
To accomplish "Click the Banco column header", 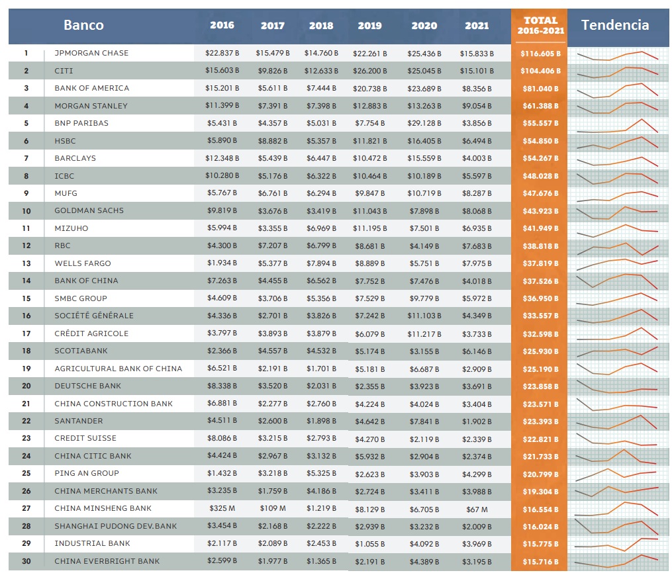I will pyautogui.click(x=83, y=26).
